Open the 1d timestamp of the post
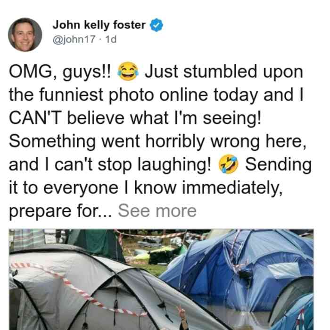The height and width of the screenshot is (330, 330). point(111,39)
